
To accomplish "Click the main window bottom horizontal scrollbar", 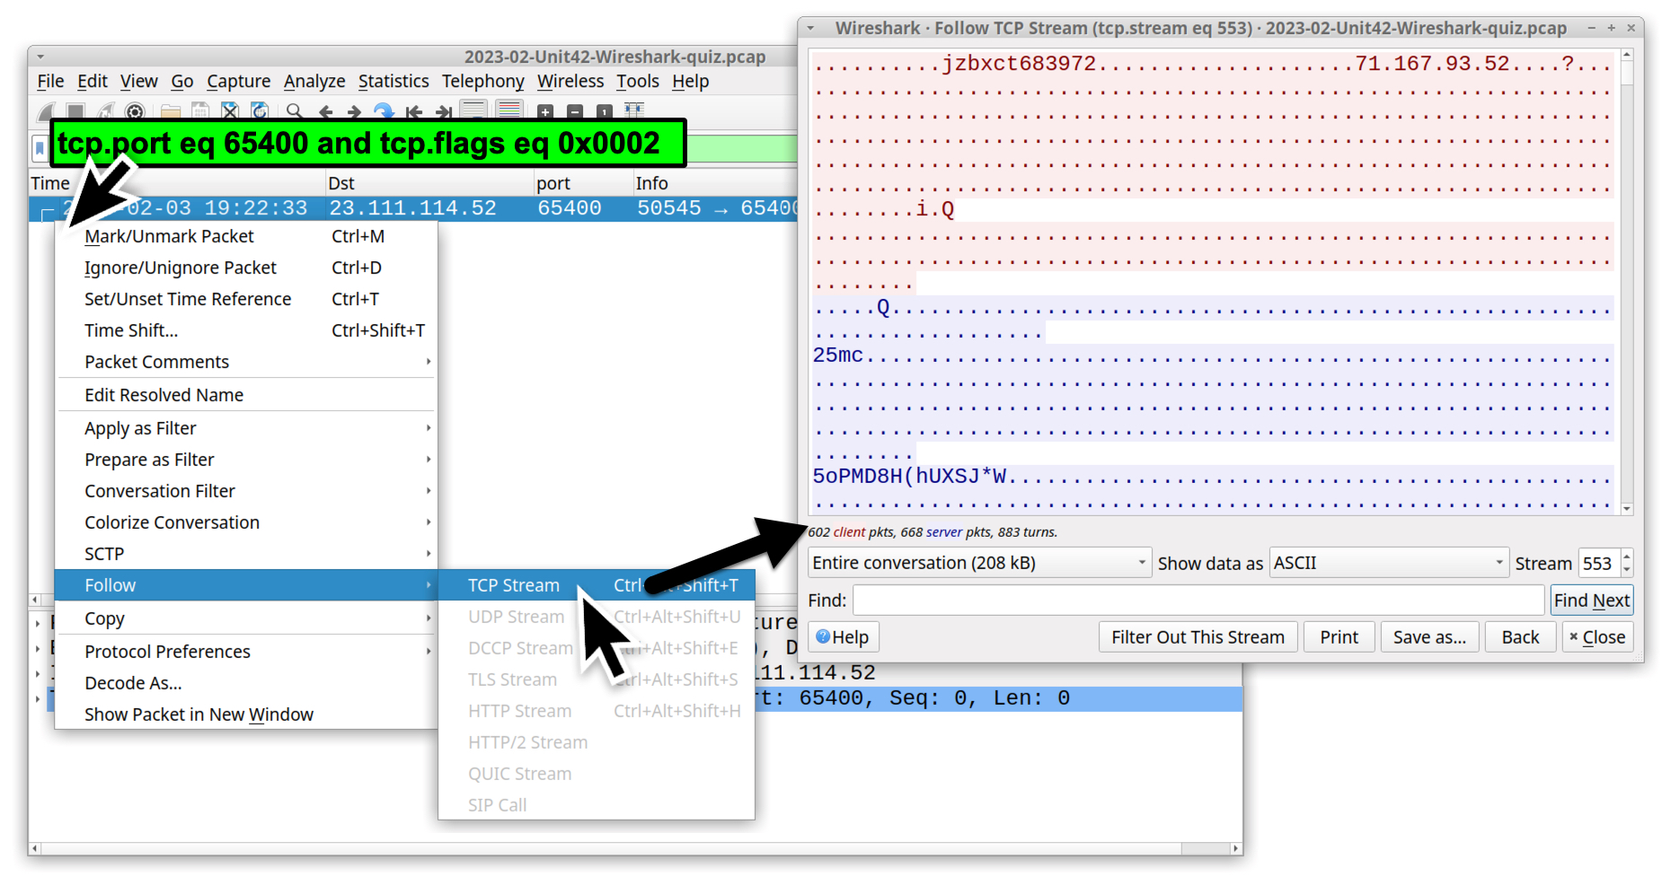I will 635,848.
